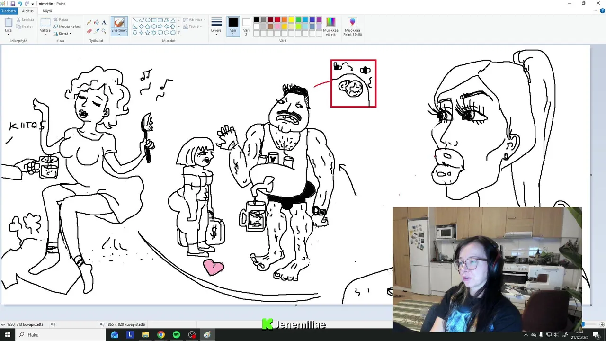This screenshot has height=341, width=606.
Task: Click the Redo arrow in title bar
Action: point(27,3)
